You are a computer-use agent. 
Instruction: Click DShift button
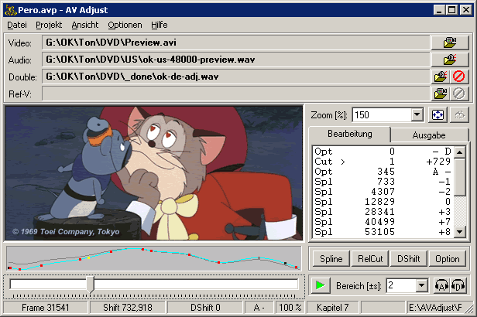coord(409,259)
